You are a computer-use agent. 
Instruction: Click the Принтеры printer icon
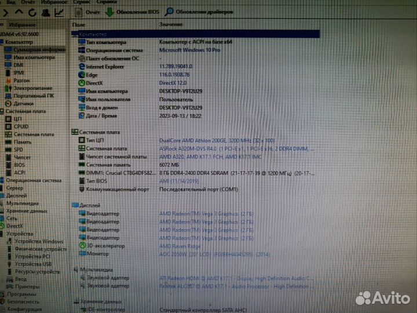click(10, 287)
